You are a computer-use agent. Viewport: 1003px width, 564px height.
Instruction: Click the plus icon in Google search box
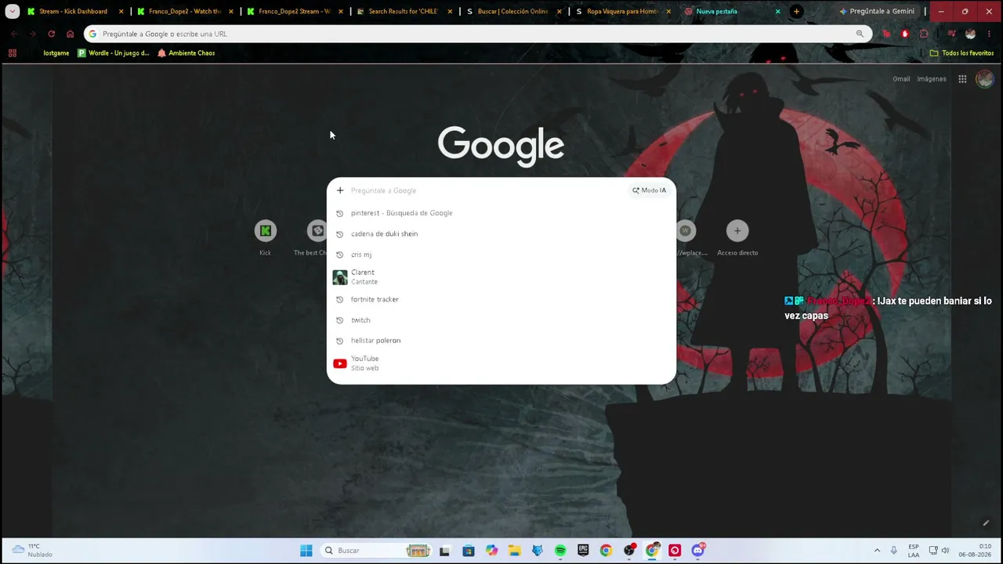[x=340, y=190]
